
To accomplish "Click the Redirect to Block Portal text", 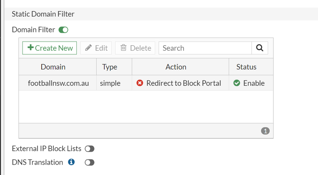I will click(x=184, y=83).
